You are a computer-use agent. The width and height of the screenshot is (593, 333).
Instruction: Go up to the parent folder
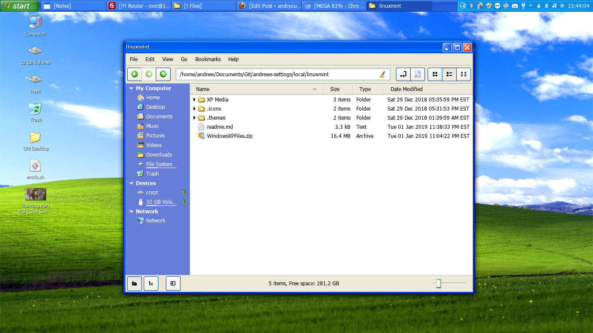pyautogui.click(x=163, y=74)
